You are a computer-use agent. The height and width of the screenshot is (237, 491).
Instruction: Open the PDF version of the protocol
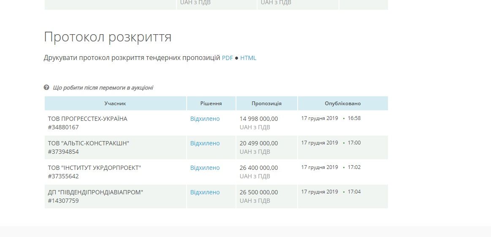[x=227, y=58]
